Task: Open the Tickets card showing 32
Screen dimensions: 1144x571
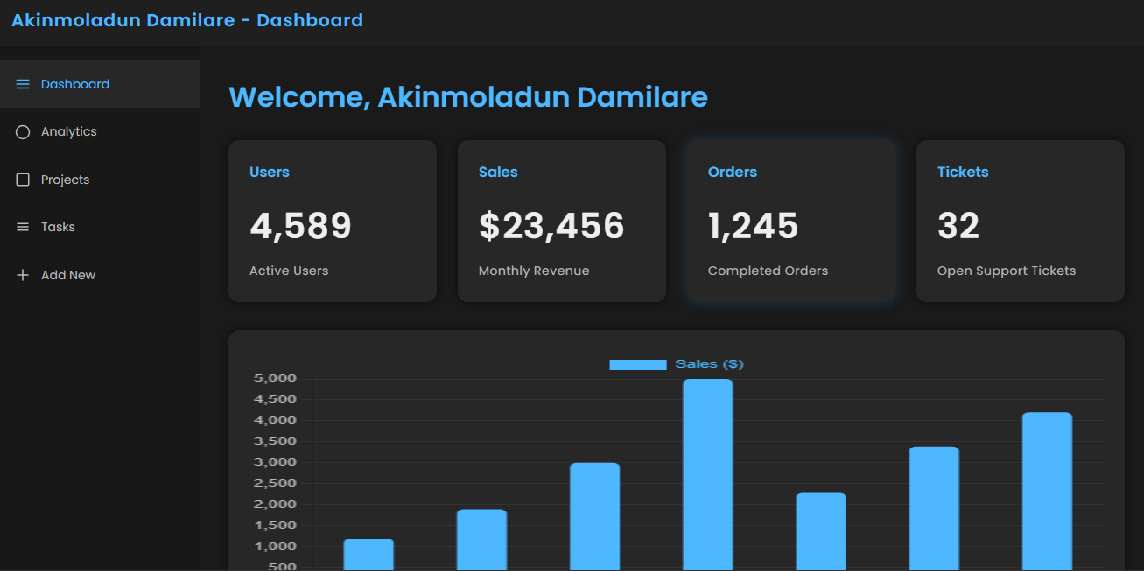Action: [x=1021, y=222]
